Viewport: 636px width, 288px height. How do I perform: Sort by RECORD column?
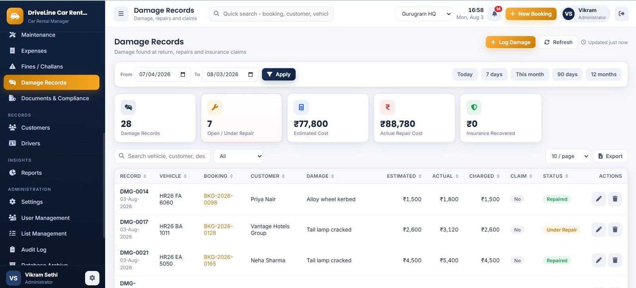click(x=133, y=176)
